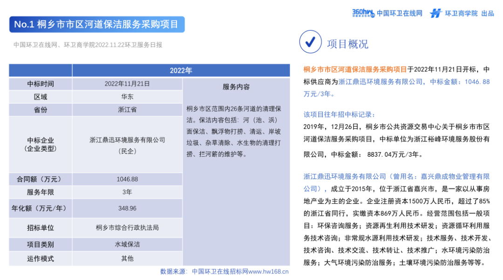Viewport: 503px width, 280px height.
Task: Click the '省份' row label
Action: pos(41,110)
